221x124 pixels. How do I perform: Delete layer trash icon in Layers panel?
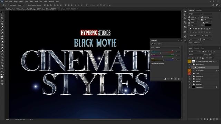click(217, 119)
